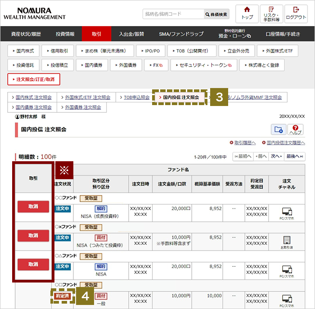
Task: Open TOB申込照会 tab link
Action: [137, 97]
